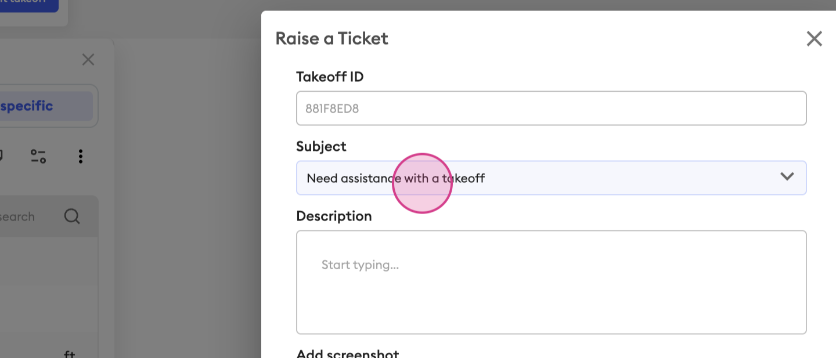Click the 'Subject' field label

pyautogui.click(x=321, y=146)
